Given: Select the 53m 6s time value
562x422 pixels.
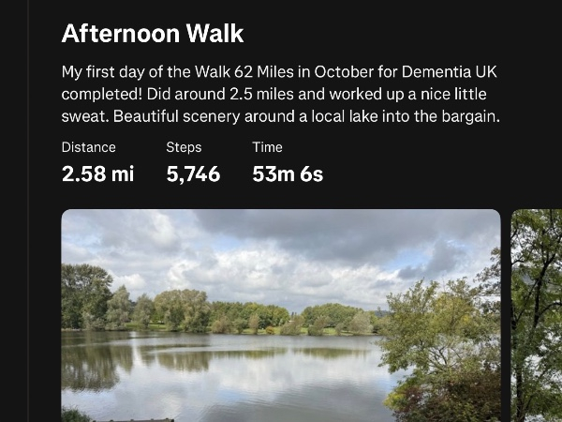Looking at the screenshot, I should pos(288,173).
